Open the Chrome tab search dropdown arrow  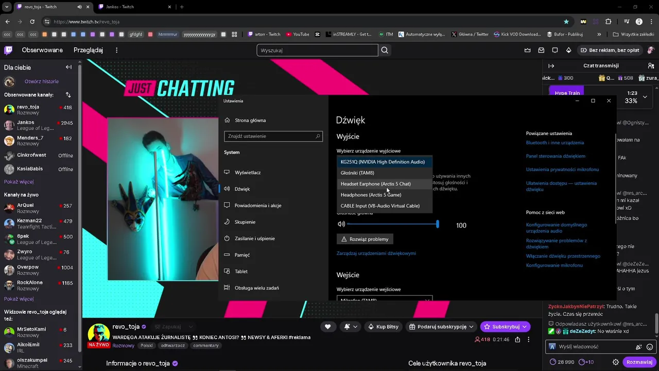point(7,7)
